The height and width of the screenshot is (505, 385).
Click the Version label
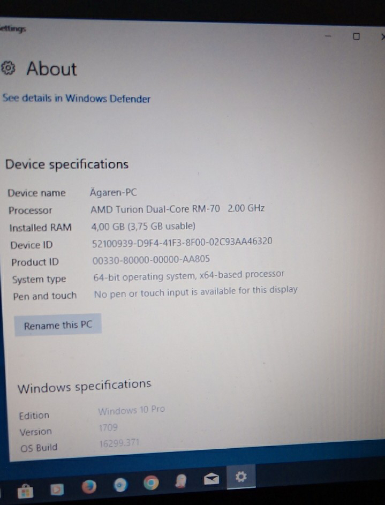[x=36, y=432]
